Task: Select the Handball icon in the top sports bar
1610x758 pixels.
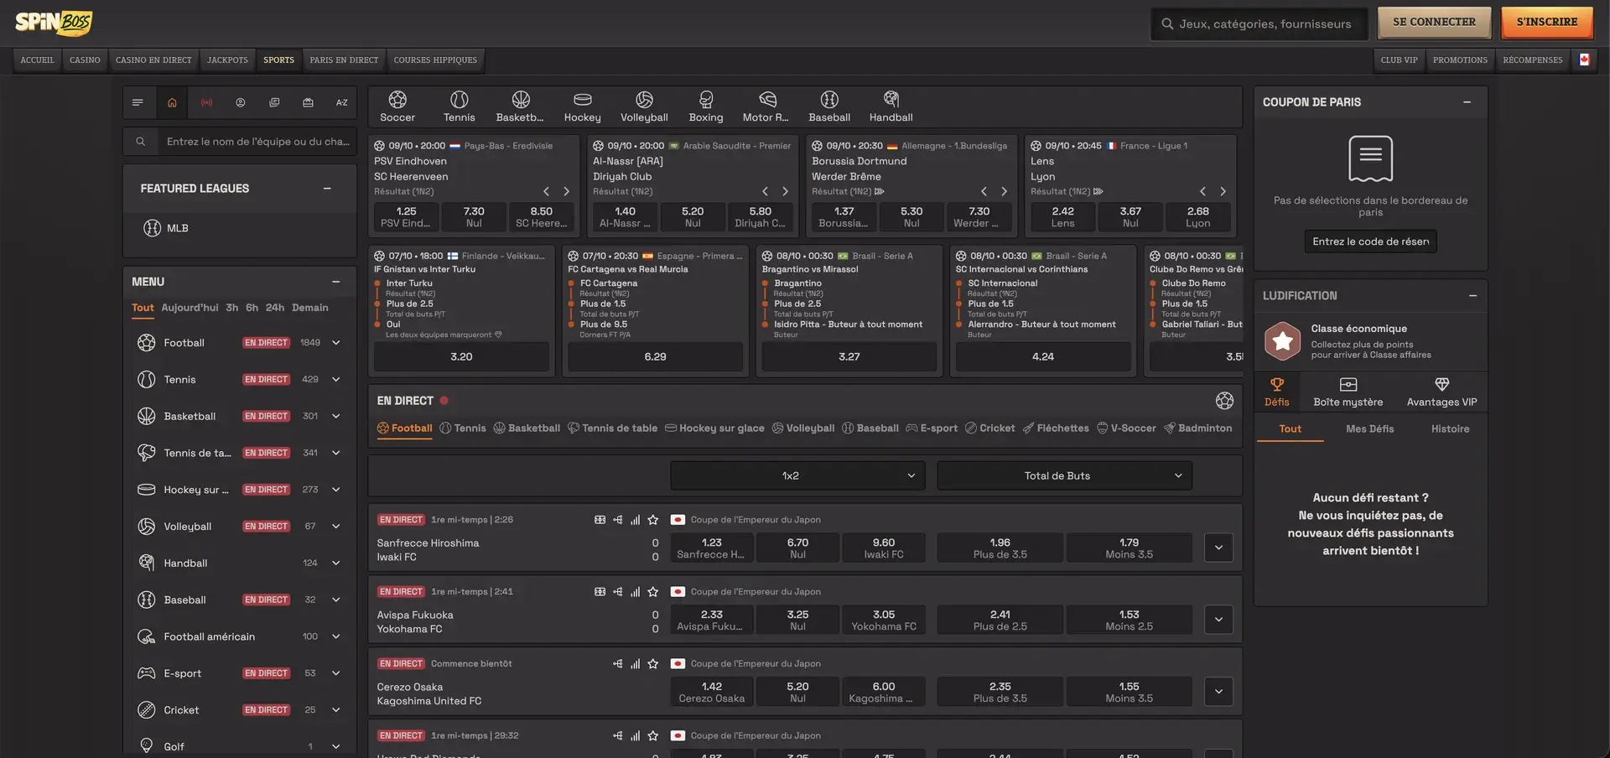Action: pyautogui.click(x=891, y=106)
